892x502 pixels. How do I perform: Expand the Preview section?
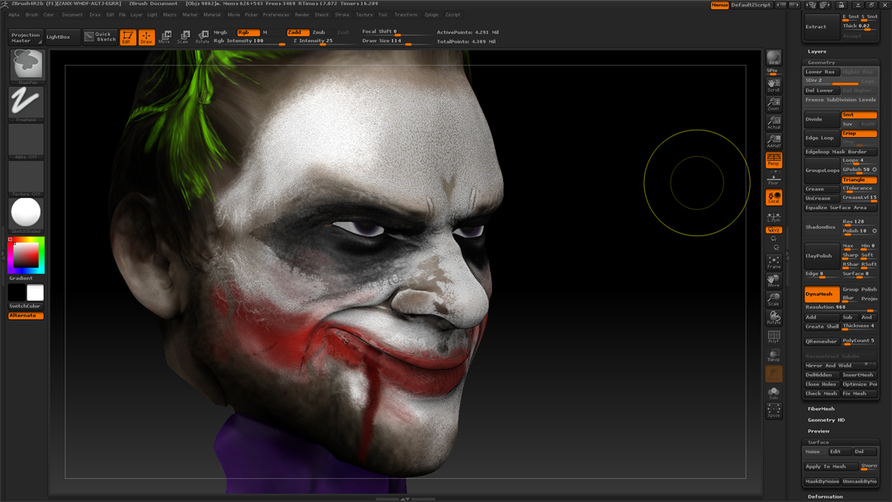coord(818,431)
